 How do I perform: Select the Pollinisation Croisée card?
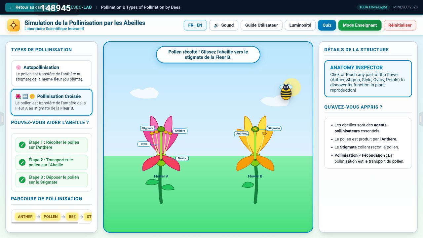52,102
